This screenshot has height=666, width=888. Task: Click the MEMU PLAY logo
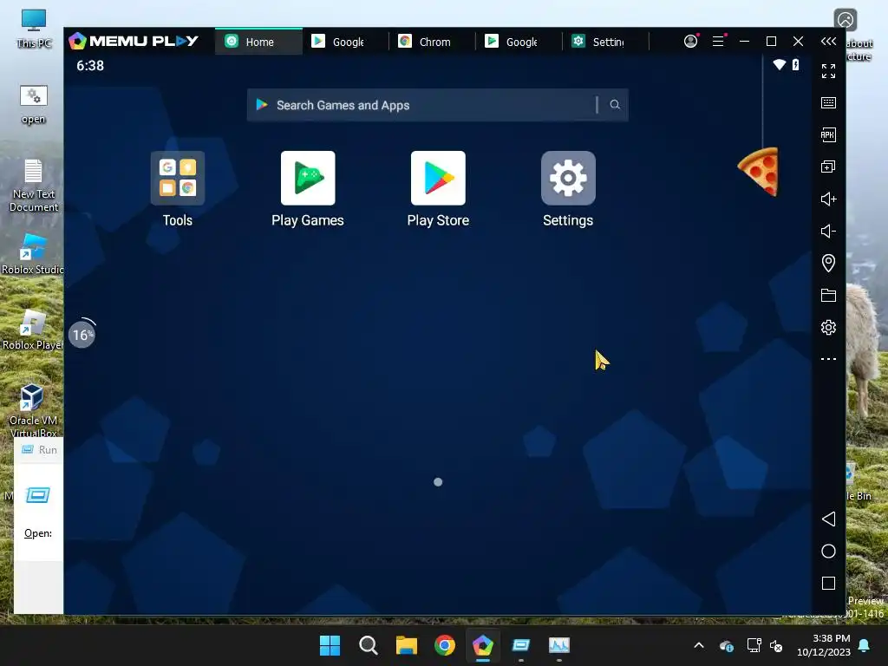click(134, 41)
